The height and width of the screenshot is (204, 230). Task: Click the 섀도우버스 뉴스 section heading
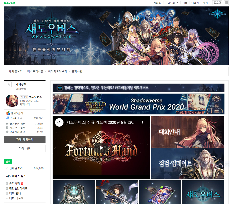(x=16, y=176)
